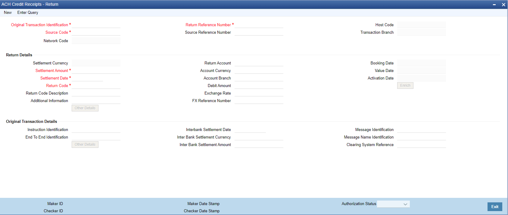This screenshot has width=508, height=215.
Task: Open the Authorization Status dropdown
Action: tap(393, 204)
